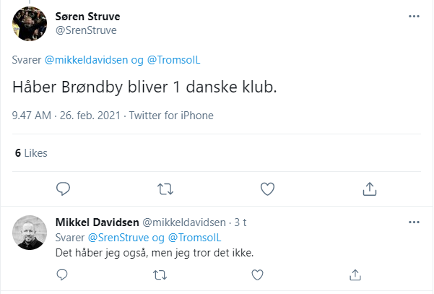This screenshot has width=434, height=294.
Task: Open Søren Struve's profile picture
Action: [x=30, y=25]
